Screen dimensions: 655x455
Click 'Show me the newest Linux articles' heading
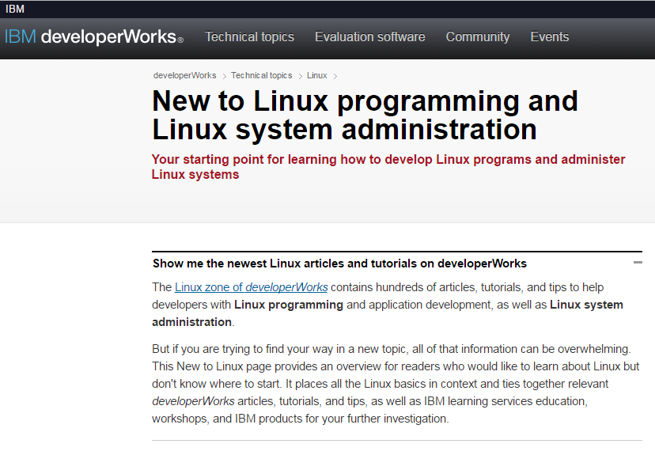(x=339, y=264)
